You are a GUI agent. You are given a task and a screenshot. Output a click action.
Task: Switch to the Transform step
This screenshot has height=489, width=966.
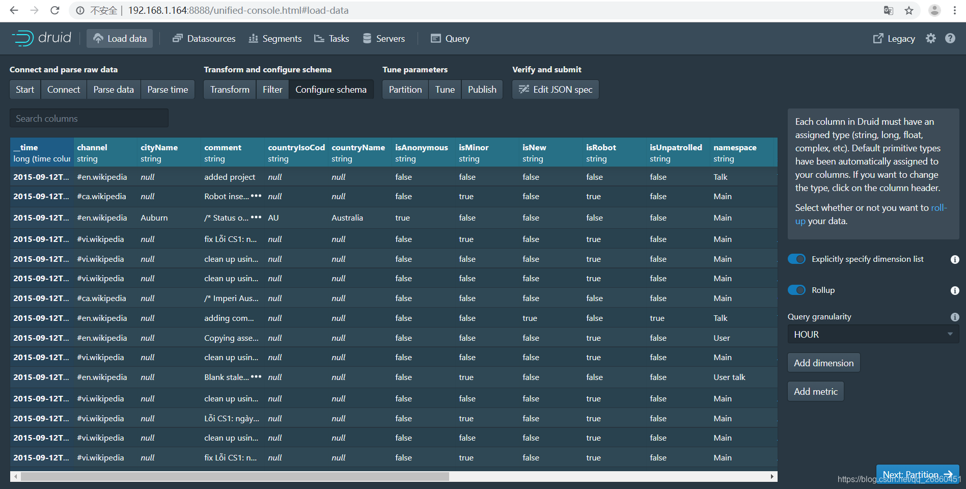[230, 89]
